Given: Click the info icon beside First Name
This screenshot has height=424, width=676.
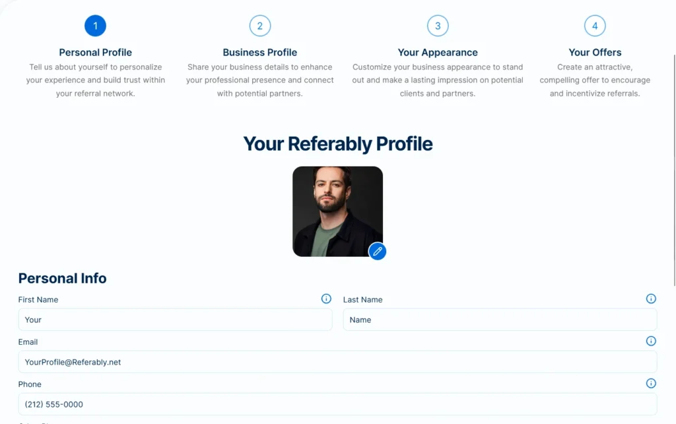Looking at the screenshot, I should click(x=326, y=299).
